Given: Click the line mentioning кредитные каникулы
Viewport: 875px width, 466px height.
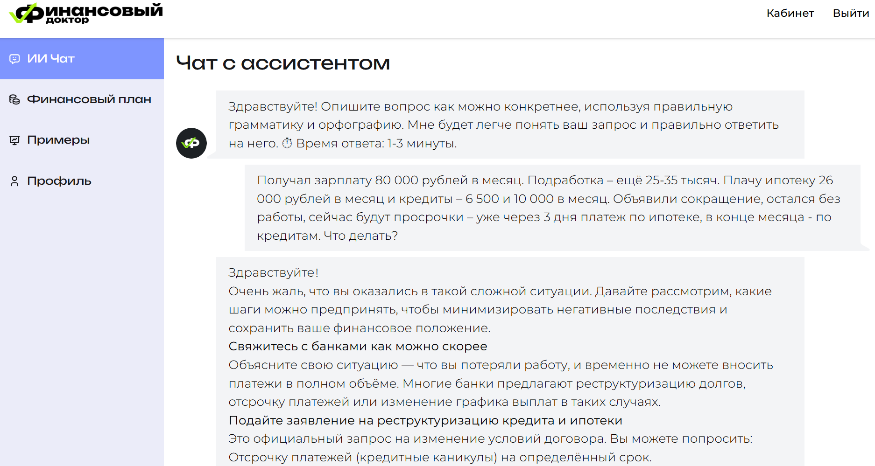Looking at the screenshot, I should tap(439, 457).
